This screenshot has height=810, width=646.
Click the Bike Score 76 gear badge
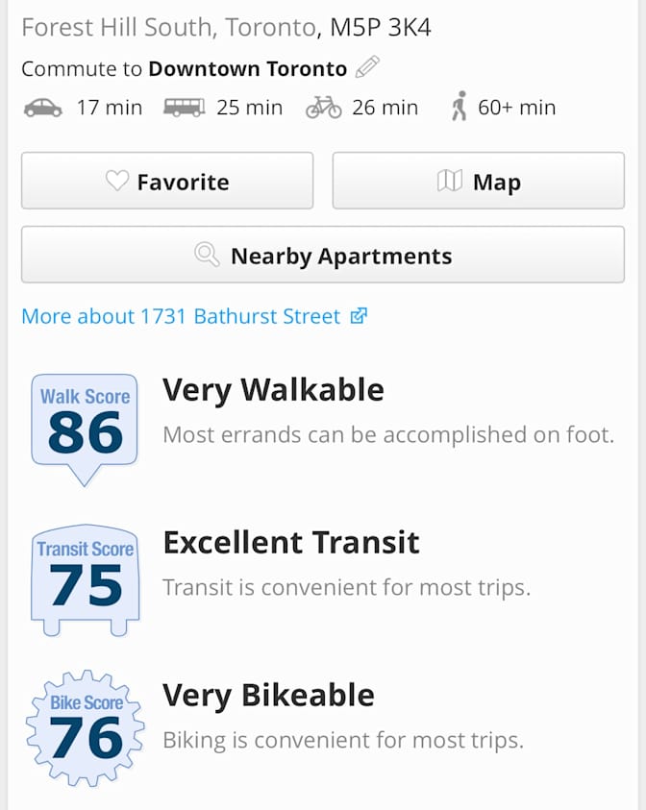[86, 729]
